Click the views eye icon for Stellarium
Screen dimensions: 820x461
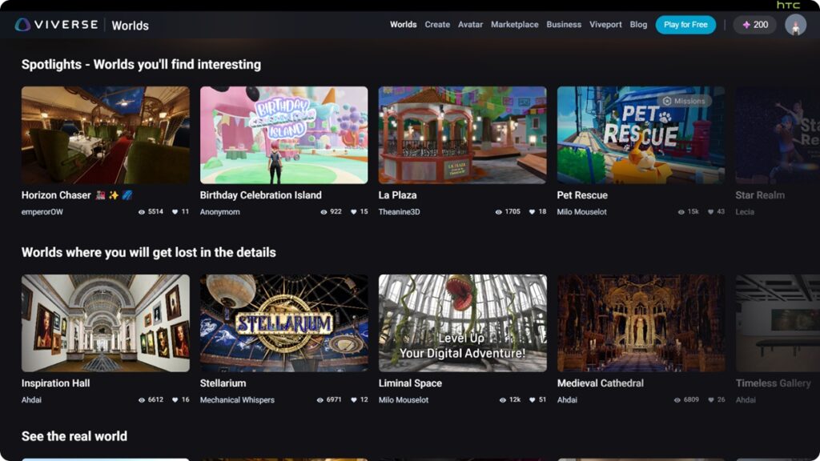pos(320,400)
